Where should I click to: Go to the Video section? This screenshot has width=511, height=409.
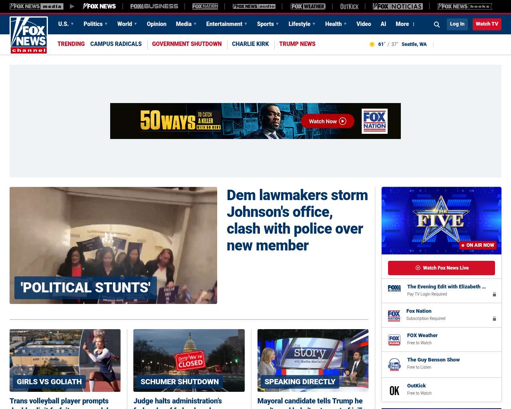point(364,24)
